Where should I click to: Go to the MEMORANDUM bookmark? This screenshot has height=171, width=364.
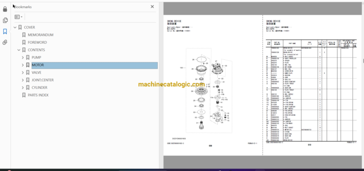(x=41, y=35)
